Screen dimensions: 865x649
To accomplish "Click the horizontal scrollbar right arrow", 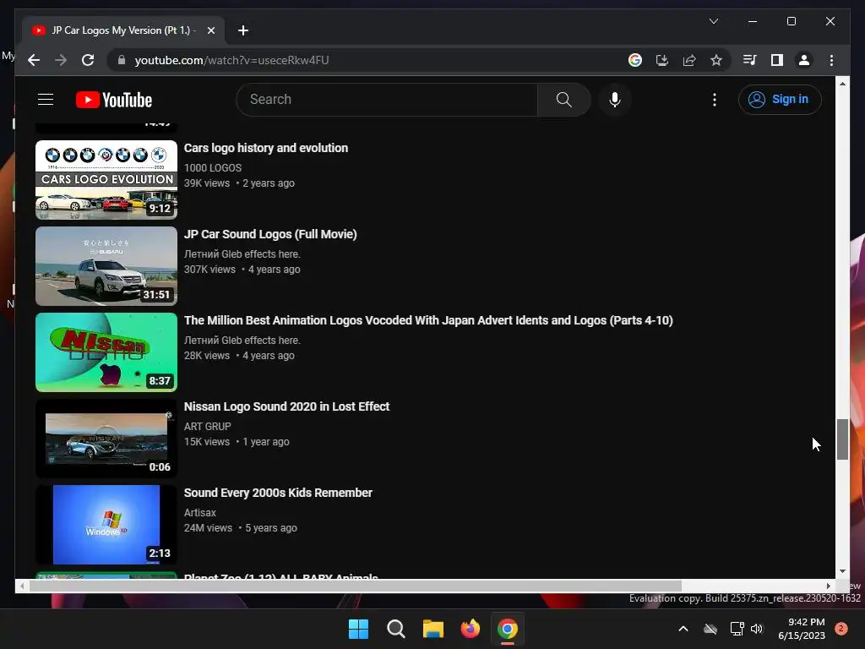I will pyautogui.click(x=828, y=586).
